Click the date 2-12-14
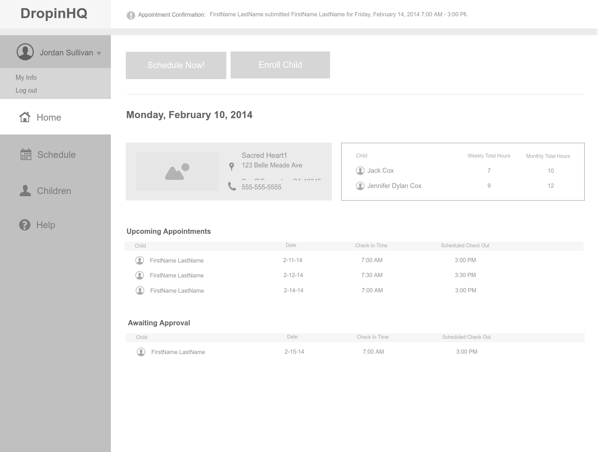Image resolution: width=598 pixels, height=452 pixels. [293, 275]
